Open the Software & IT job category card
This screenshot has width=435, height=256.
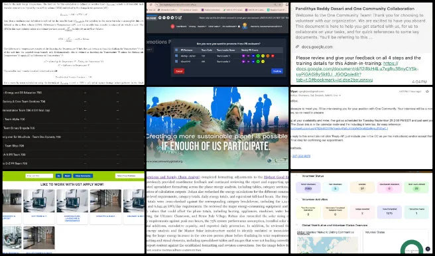click(39, 206)
